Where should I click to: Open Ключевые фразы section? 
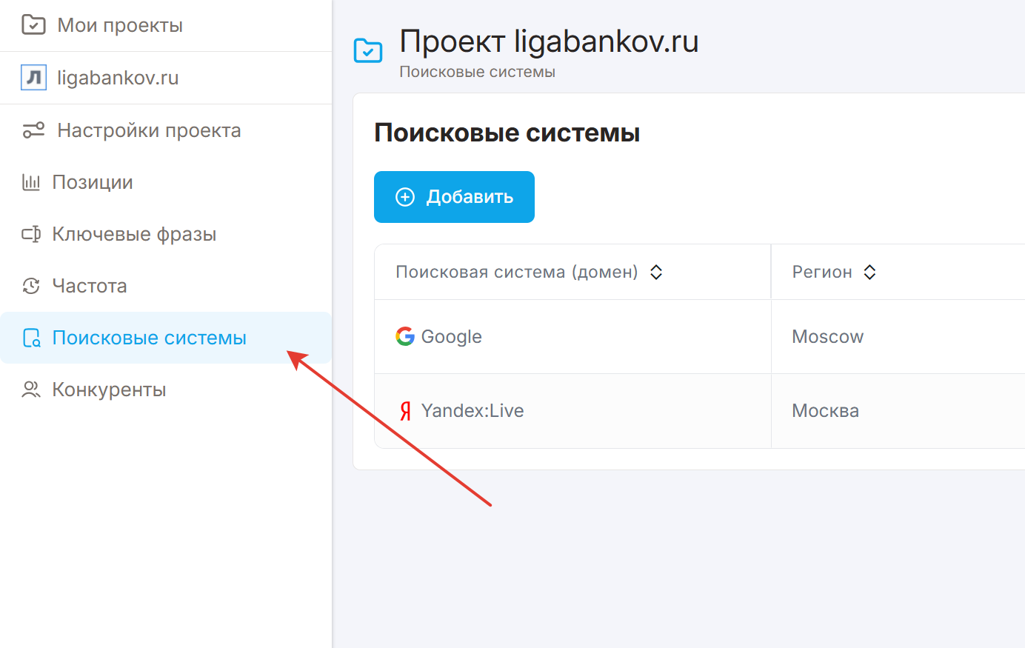134,234
